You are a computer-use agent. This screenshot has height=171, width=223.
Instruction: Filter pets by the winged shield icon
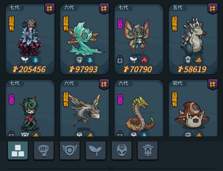pos(70,151)
